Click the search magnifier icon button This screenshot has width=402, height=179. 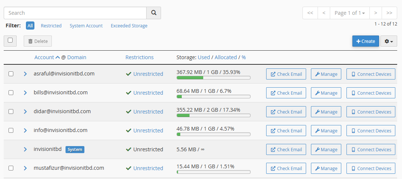154,13
